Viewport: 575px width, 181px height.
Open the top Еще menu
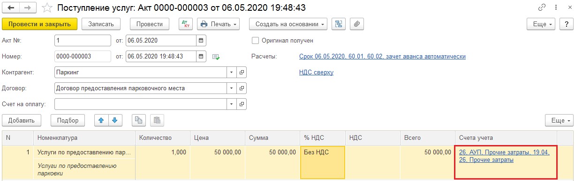pyautogui.click(x=541, y=24)
